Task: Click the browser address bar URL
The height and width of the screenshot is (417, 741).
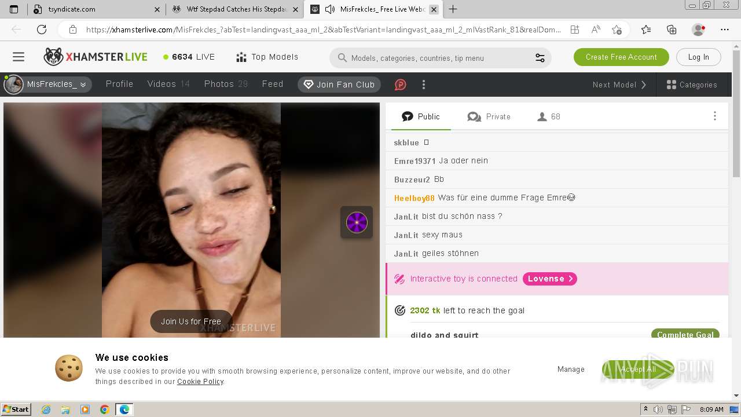Action: (x=323, y=30)
